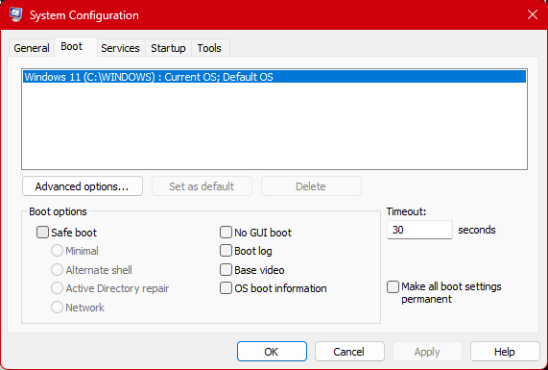Confirm with the OK button
Screen dimensions: 548x370
pos(272,352)
